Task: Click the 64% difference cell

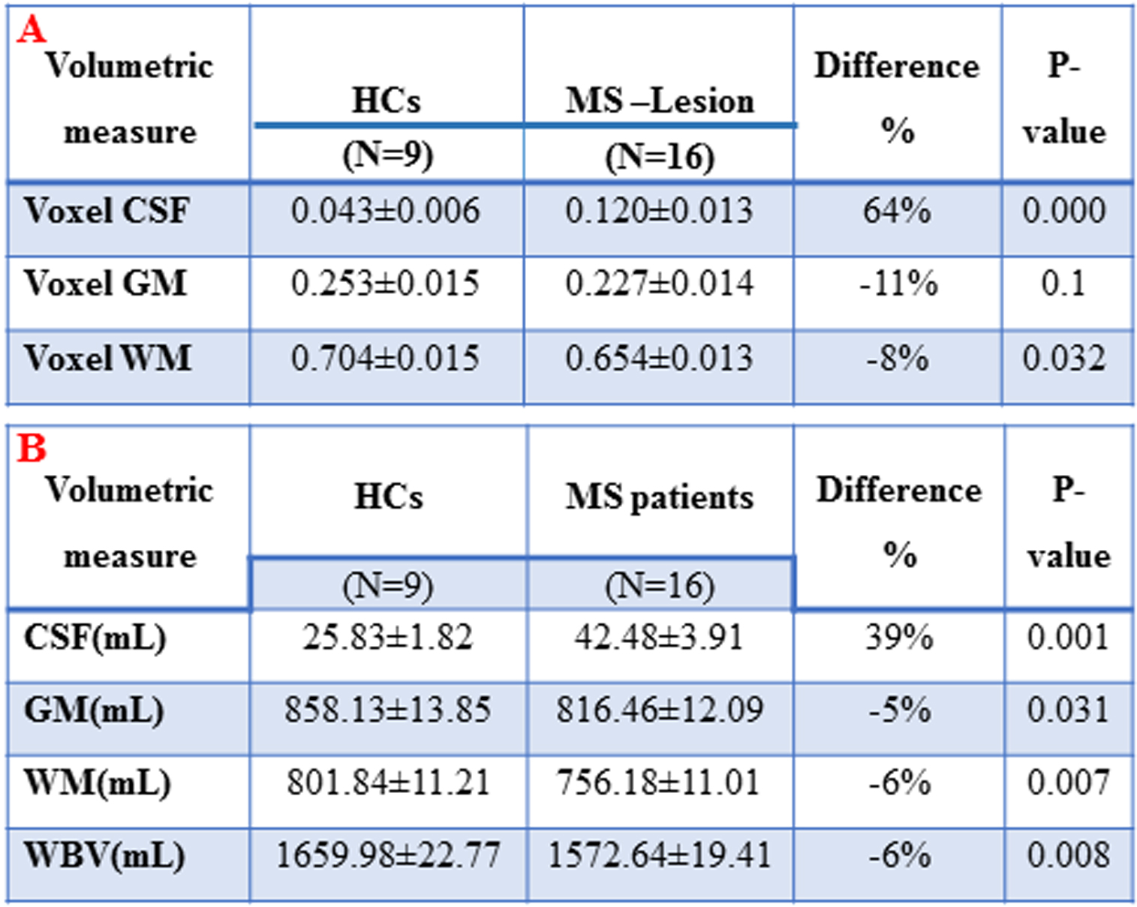Action: tap(897, 211)
